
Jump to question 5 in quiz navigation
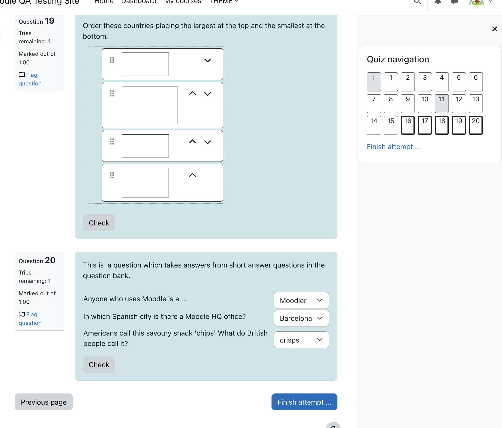click(459, 82)
